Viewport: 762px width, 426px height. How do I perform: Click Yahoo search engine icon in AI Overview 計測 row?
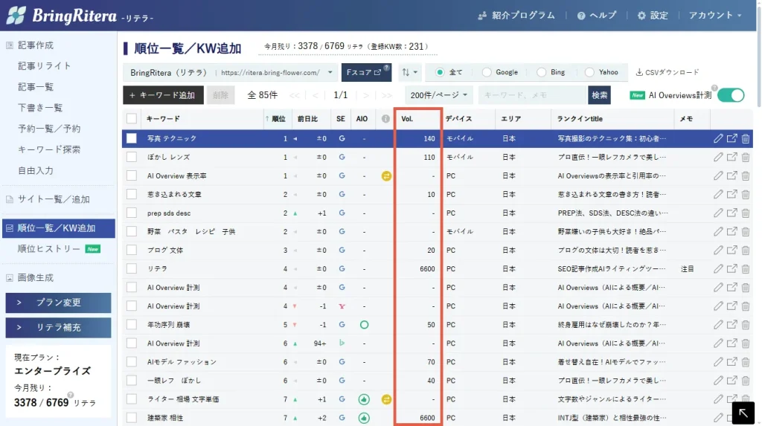point(342,306)
